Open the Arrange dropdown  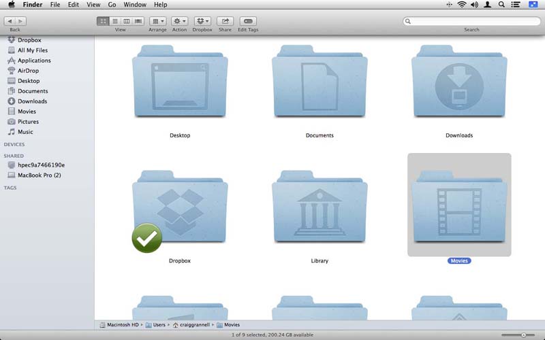click(x=157, y=21)
